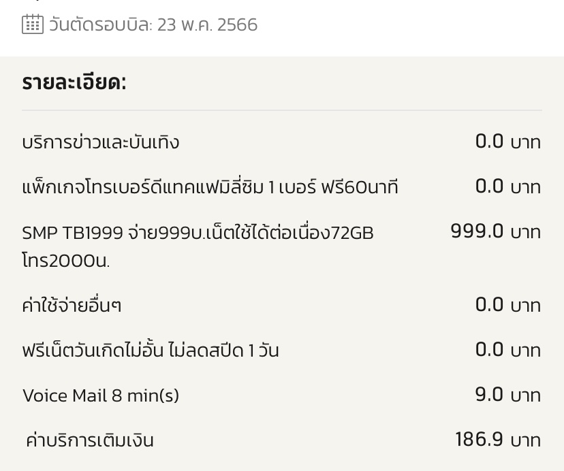Click 0.0 บาท for other expenses
This screenshot has height=471, width=564.
click(508, 305)
